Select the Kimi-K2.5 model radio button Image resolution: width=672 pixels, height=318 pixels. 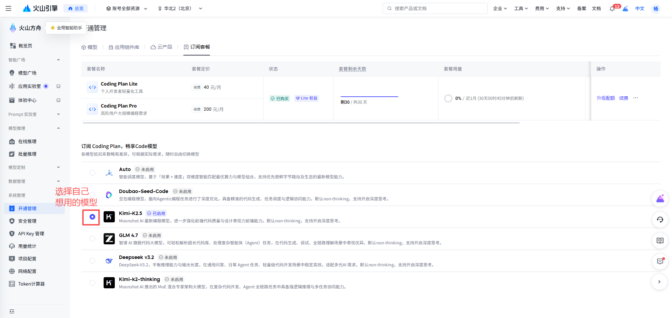[92, 217]
